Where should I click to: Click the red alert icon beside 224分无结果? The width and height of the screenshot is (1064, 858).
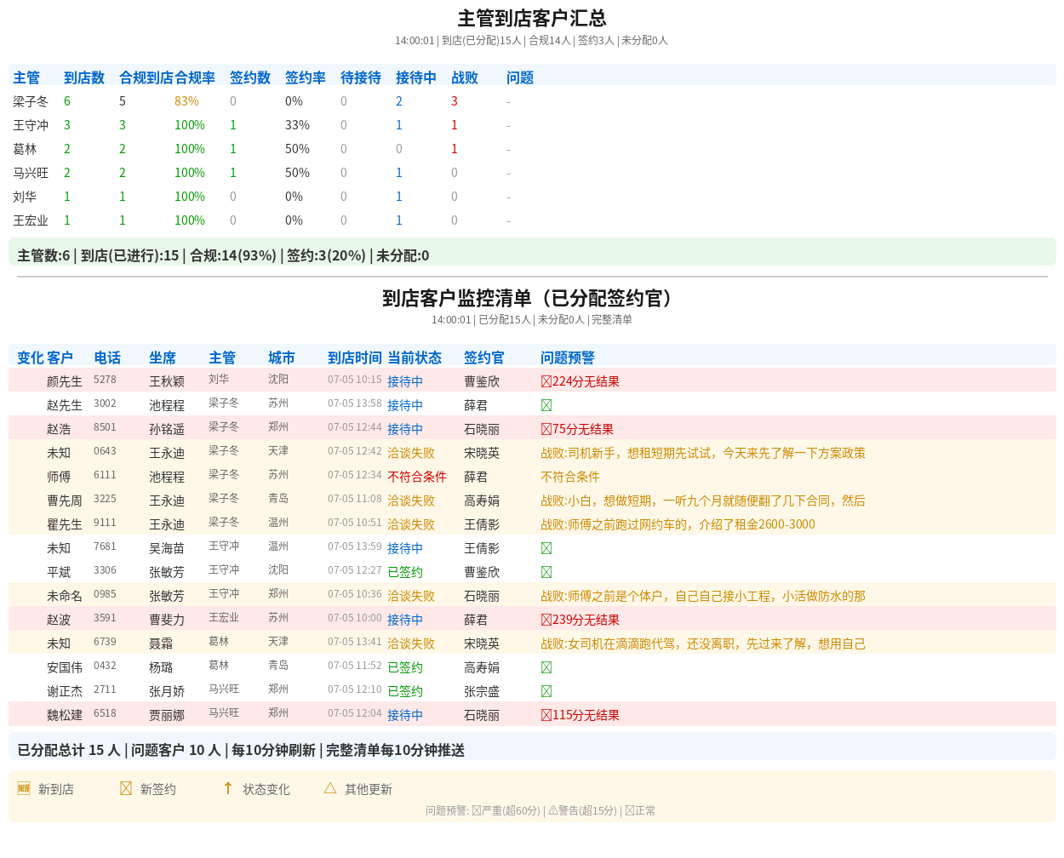(x=546, y=381)
